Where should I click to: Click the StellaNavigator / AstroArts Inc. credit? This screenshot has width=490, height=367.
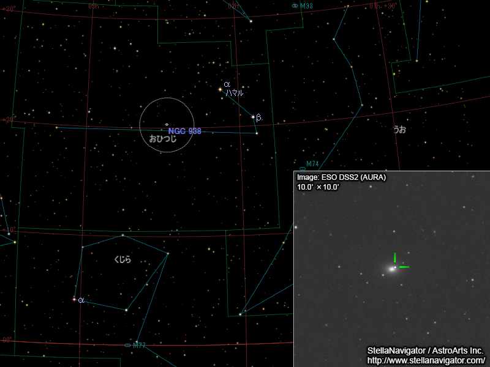425,351
